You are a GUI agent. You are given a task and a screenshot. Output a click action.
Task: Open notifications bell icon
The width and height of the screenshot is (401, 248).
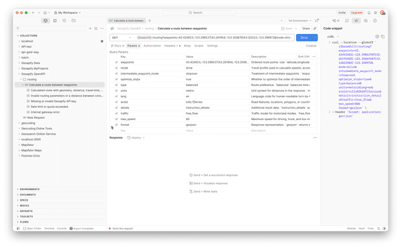pyautogui.click(x=369, y=13)
